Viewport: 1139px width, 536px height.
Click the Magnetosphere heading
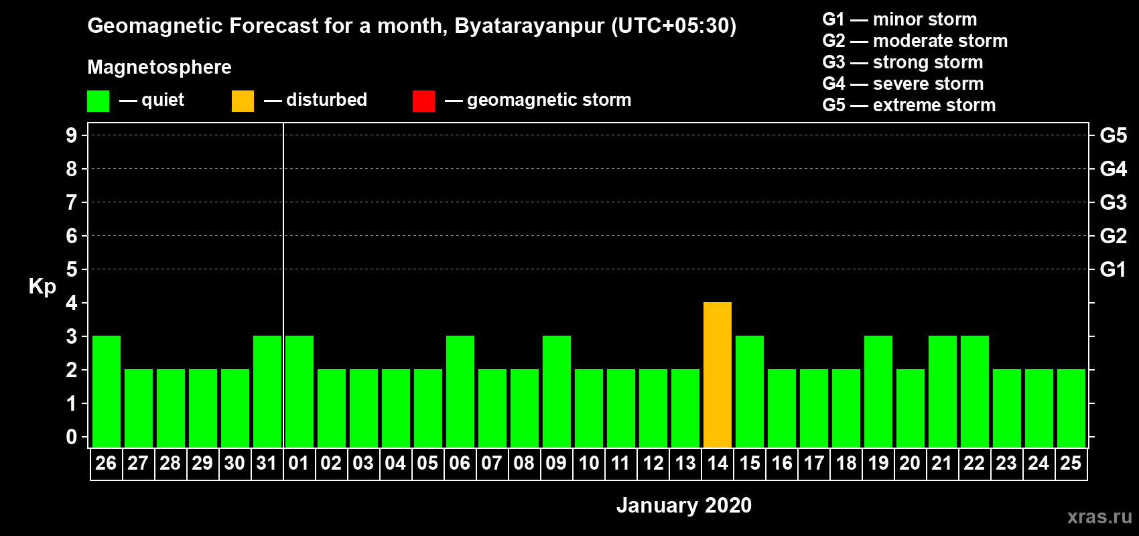[x=159, y=68]
